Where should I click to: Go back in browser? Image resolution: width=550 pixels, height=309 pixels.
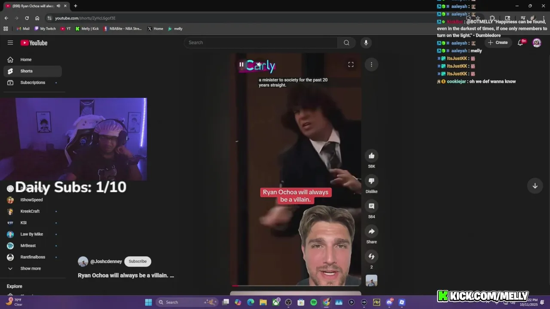pyautogui.click(x=6, y=18)
